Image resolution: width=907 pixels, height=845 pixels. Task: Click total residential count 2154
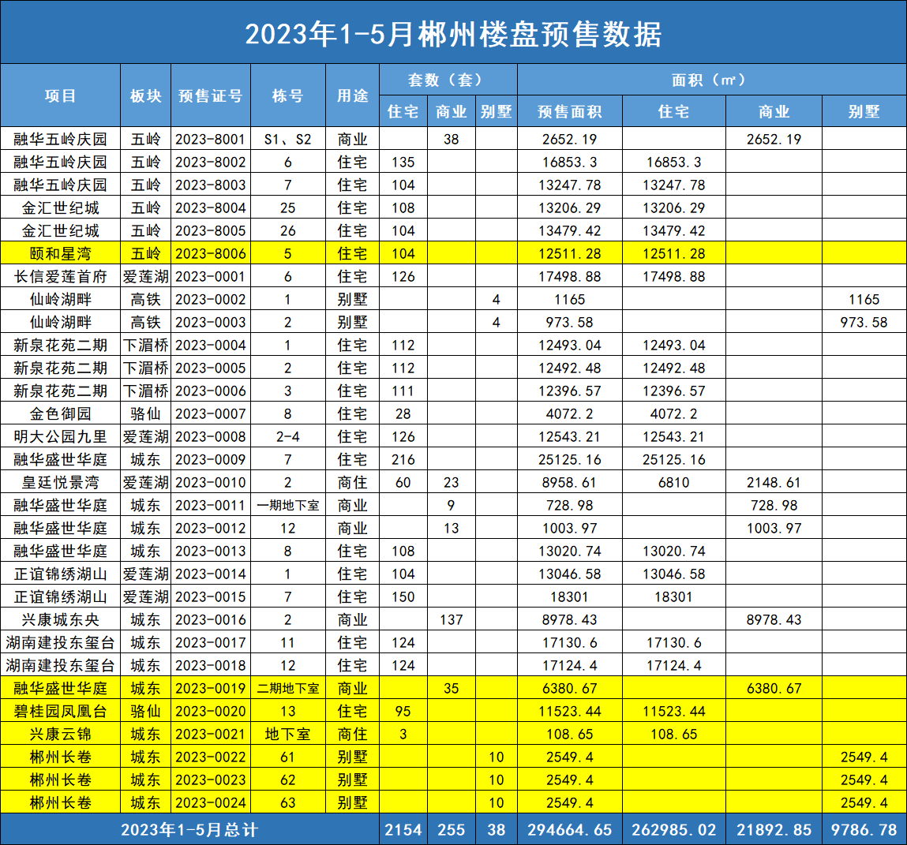(403, 830)
